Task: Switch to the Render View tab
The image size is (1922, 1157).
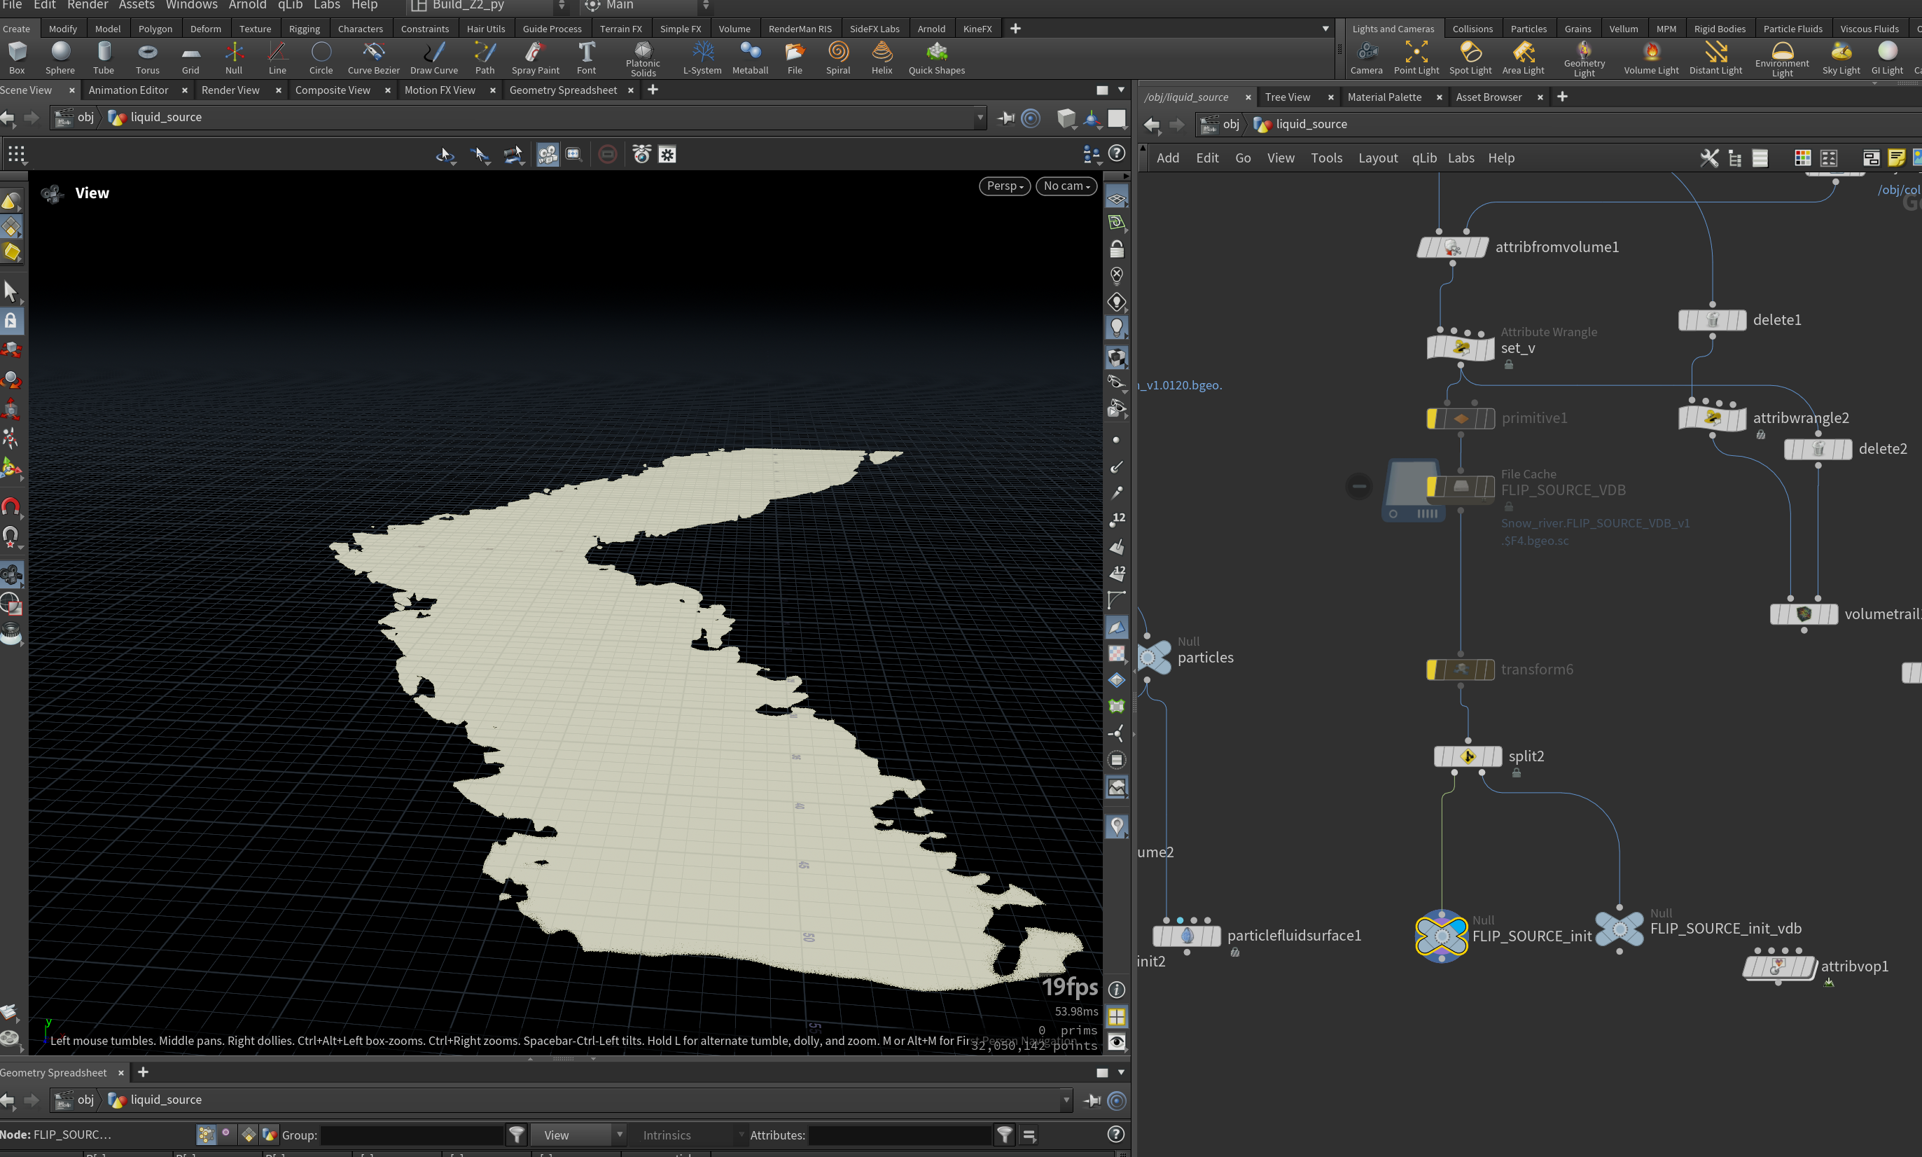Action: tap(230, 90)
